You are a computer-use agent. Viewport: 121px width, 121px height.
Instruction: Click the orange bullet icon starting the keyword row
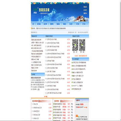32,28
